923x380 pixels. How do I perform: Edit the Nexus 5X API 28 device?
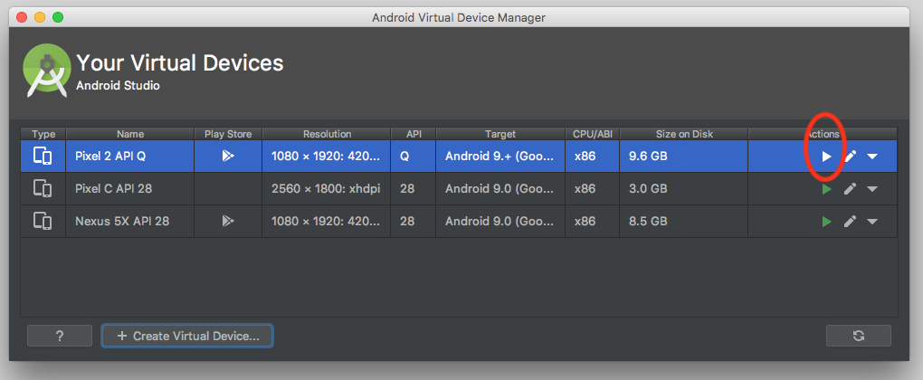pos(850,222)
